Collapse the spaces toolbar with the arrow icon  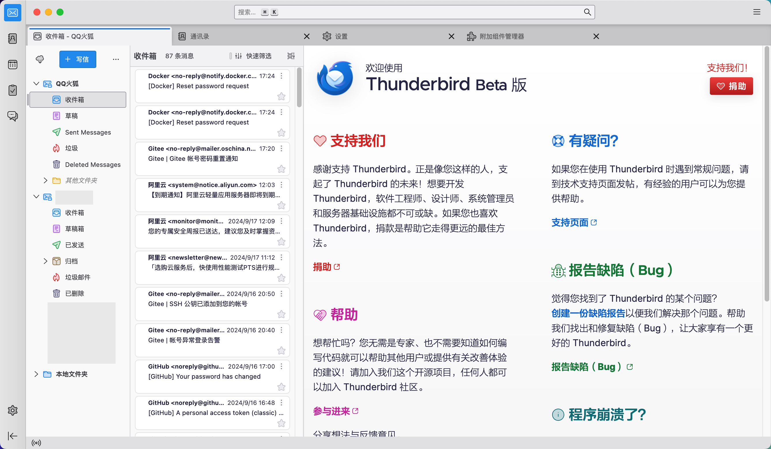click(x=13, y=436)
